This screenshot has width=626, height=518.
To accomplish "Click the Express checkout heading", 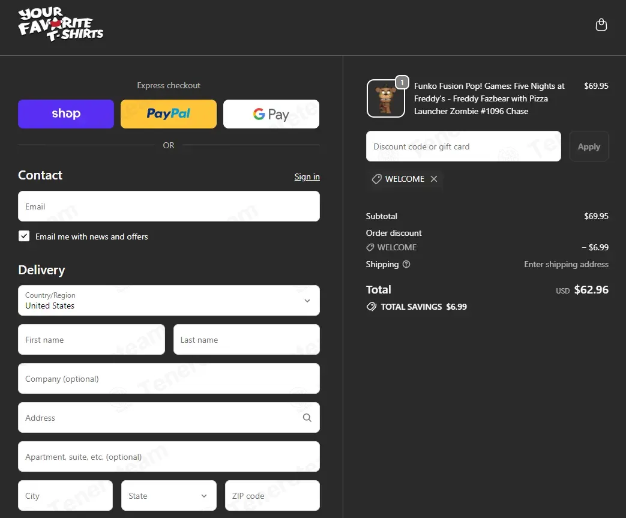I will [x=169, y=85].
